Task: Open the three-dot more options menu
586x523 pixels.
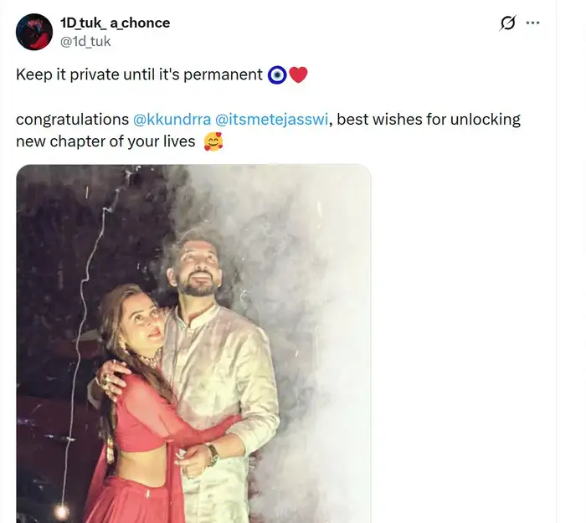Action: 532,23
